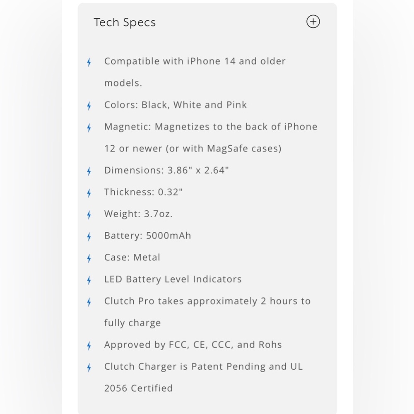
Task: Click the Tech Specs heading
Action: (125, 22)
